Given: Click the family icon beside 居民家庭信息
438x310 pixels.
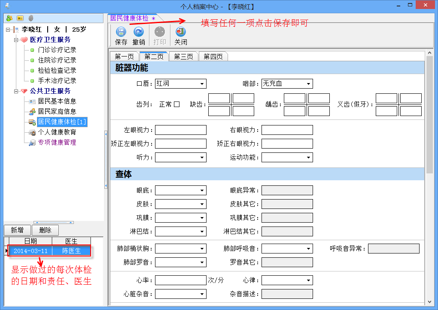Looking at the screenshot, I should point(32,112).
